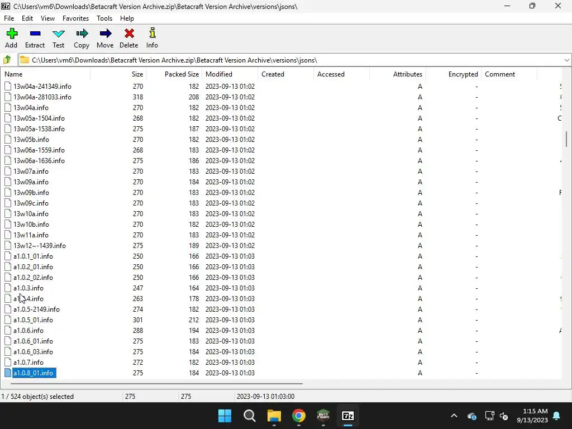Open the Windows Start menu
Image resolution: width=572 pixels, height=429 pixels.
point(225,416)
